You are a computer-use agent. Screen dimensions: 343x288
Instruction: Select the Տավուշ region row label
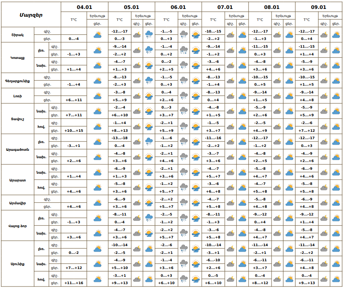coord(17,119)
